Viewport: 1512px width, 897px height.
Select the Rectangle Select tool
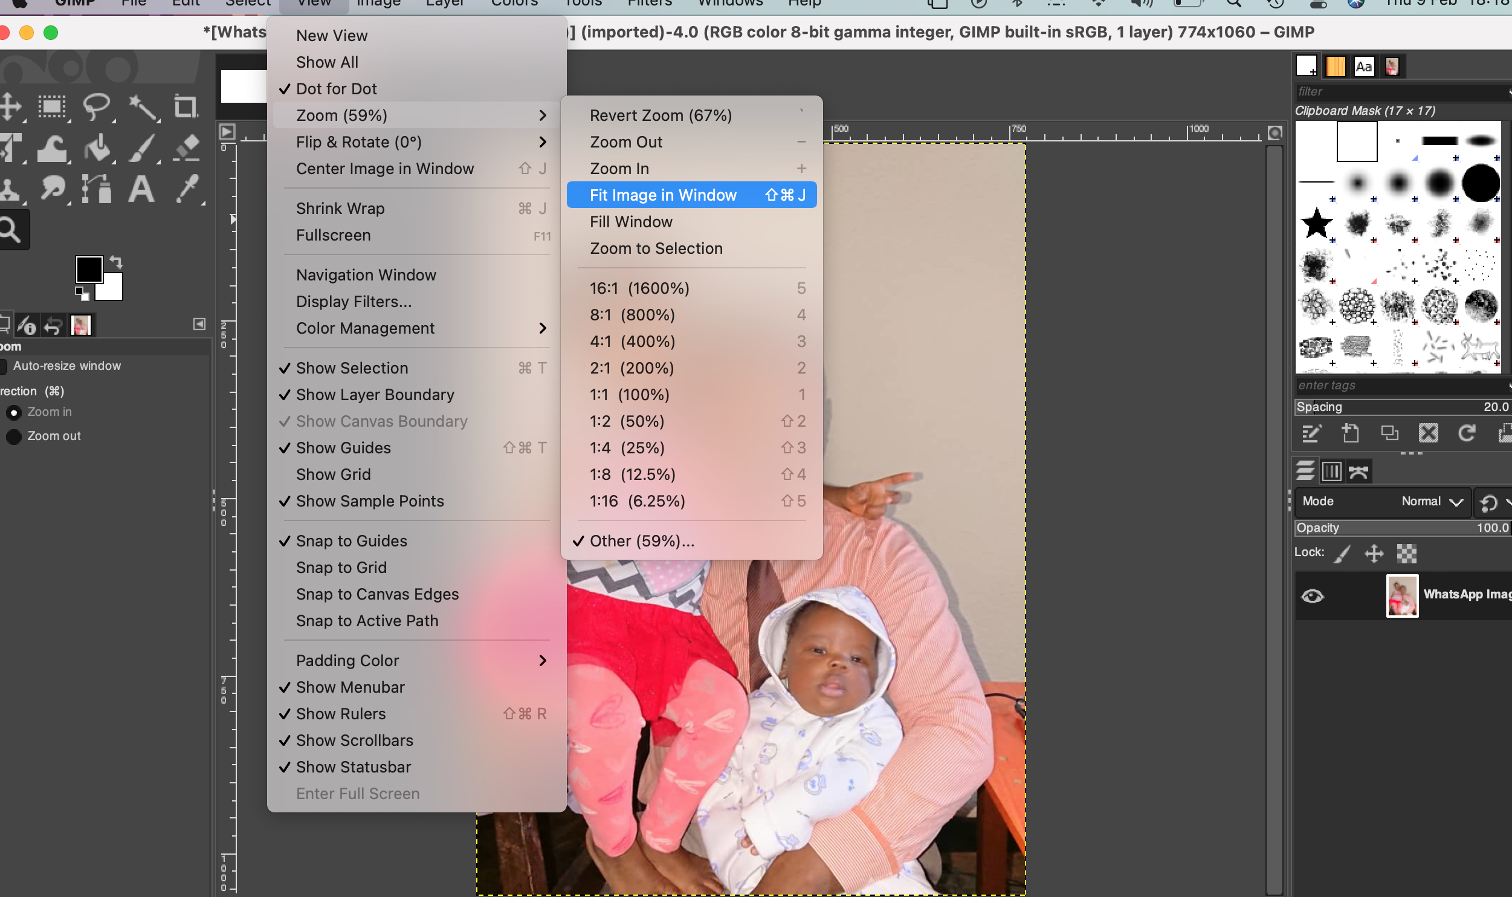(x=52, y=107)
